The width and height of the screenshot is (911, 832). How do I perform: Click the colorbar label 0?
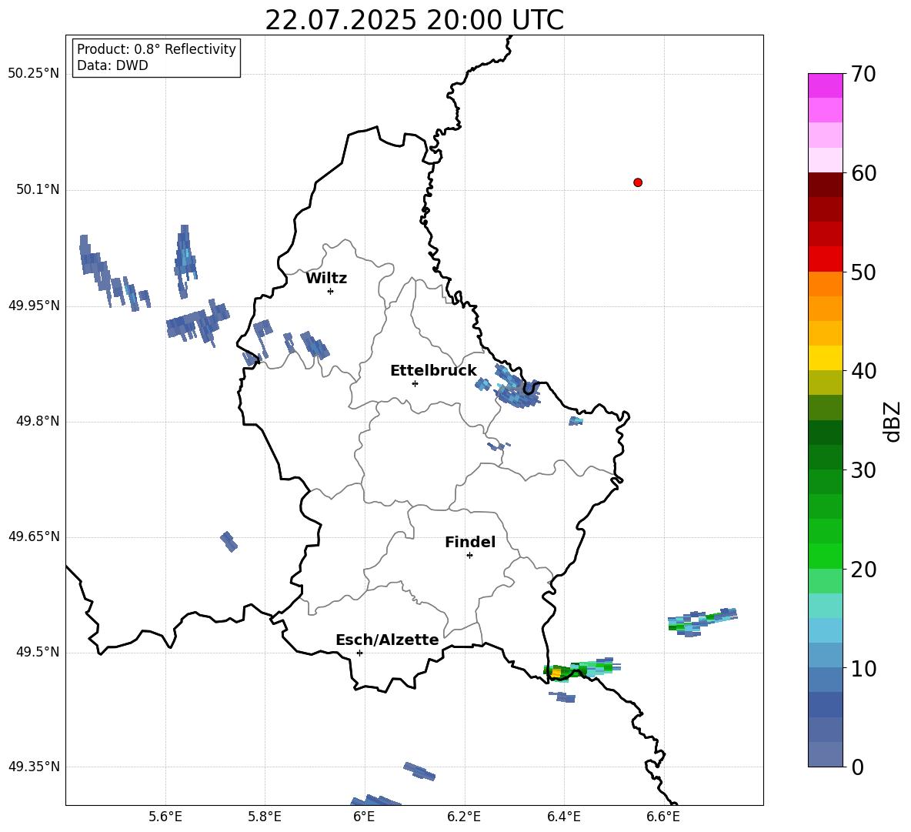pos(858,767)
